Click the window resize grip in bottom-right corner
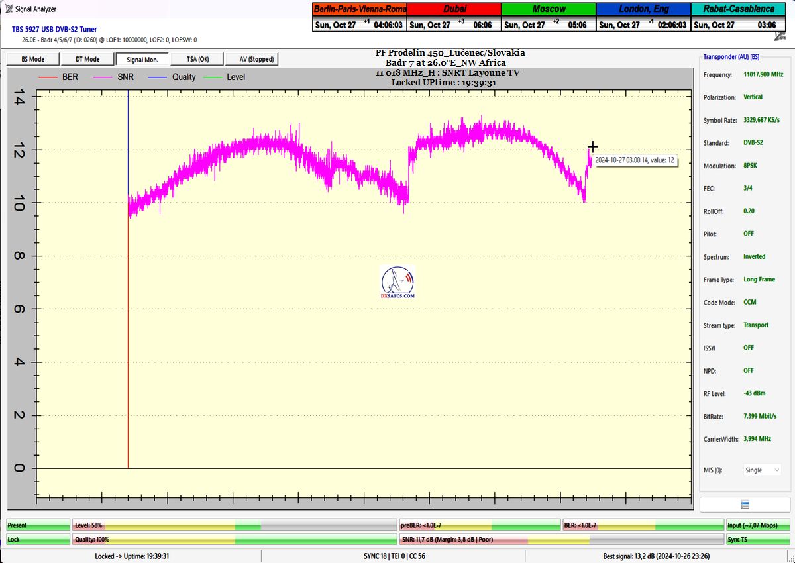 (x=790, y=558)
